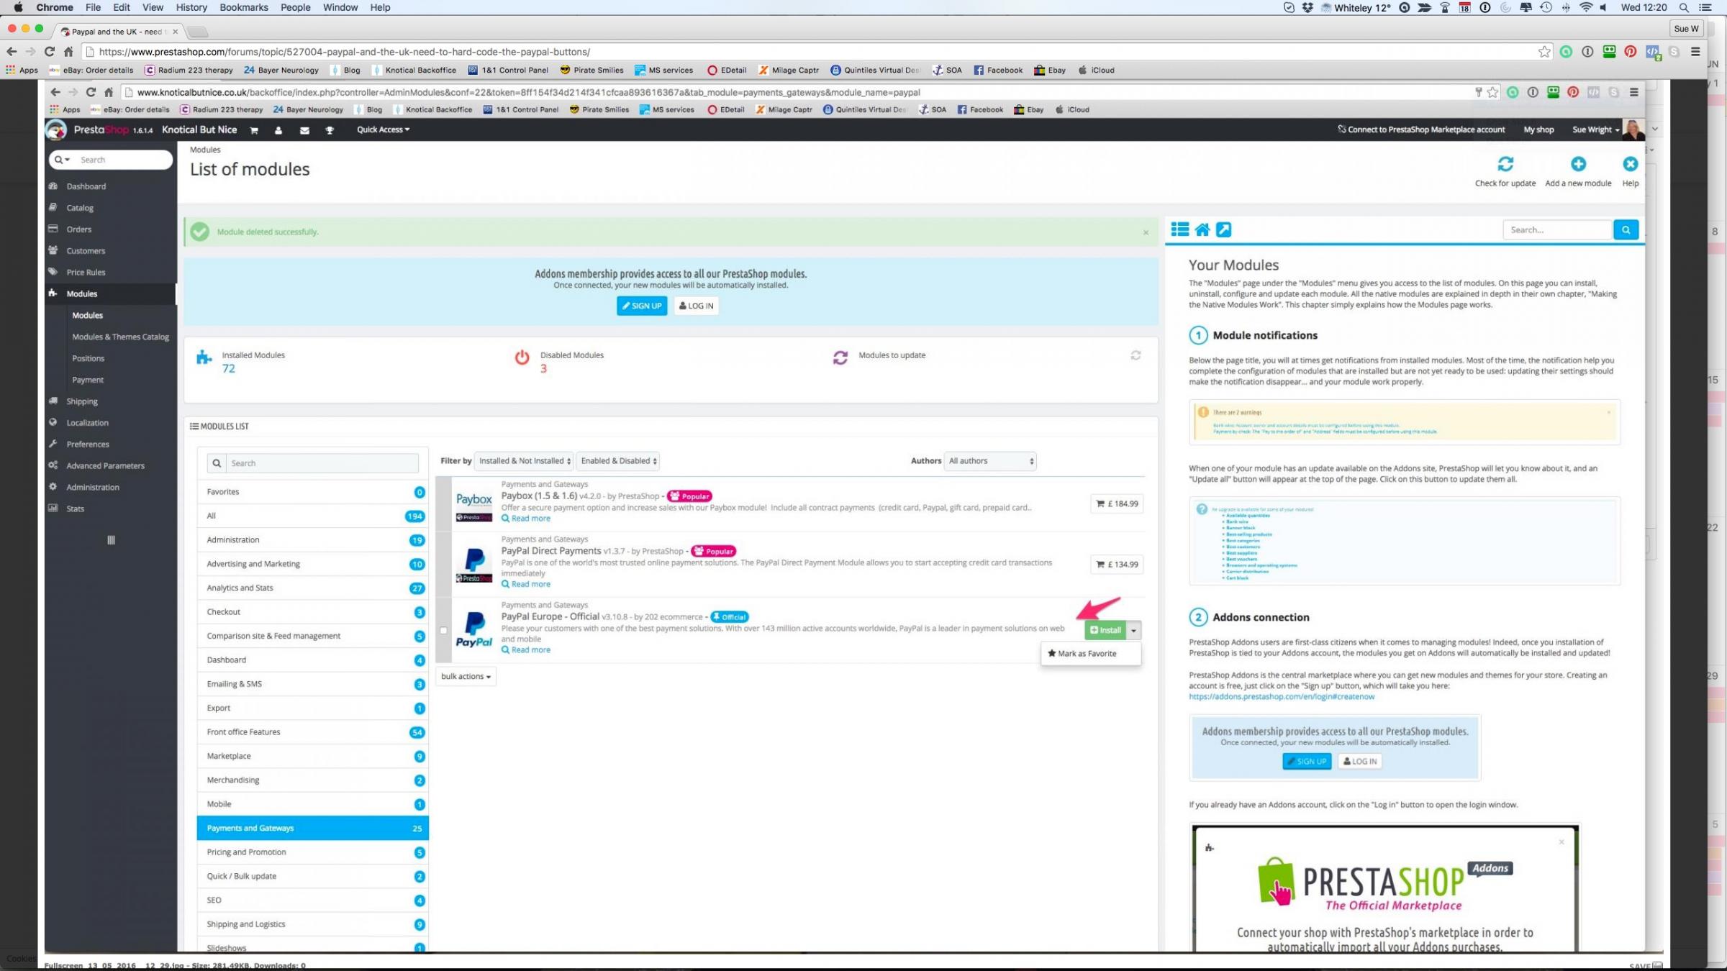Click the Check for update icon
This screenshot has height=971, width=1727.
tap(1505, 165)
